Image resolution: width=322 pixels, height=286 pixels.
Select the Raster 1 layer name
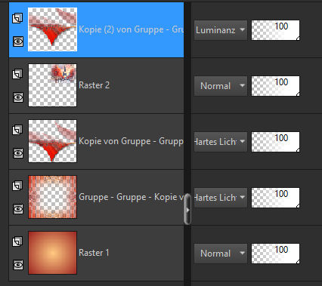[94, 253]
